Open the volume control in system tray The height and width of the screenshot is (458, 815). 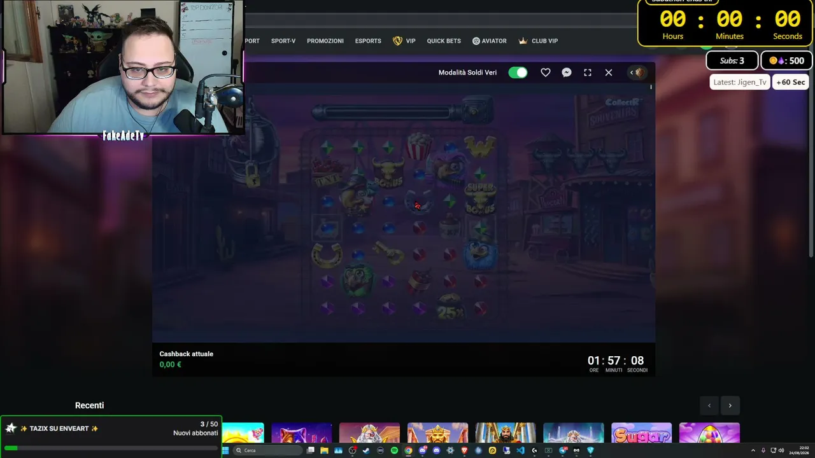tap(782, 451)
